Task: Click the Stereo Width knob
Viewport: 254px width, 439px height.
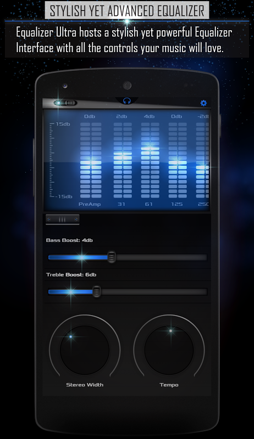Action: [85, 350]
